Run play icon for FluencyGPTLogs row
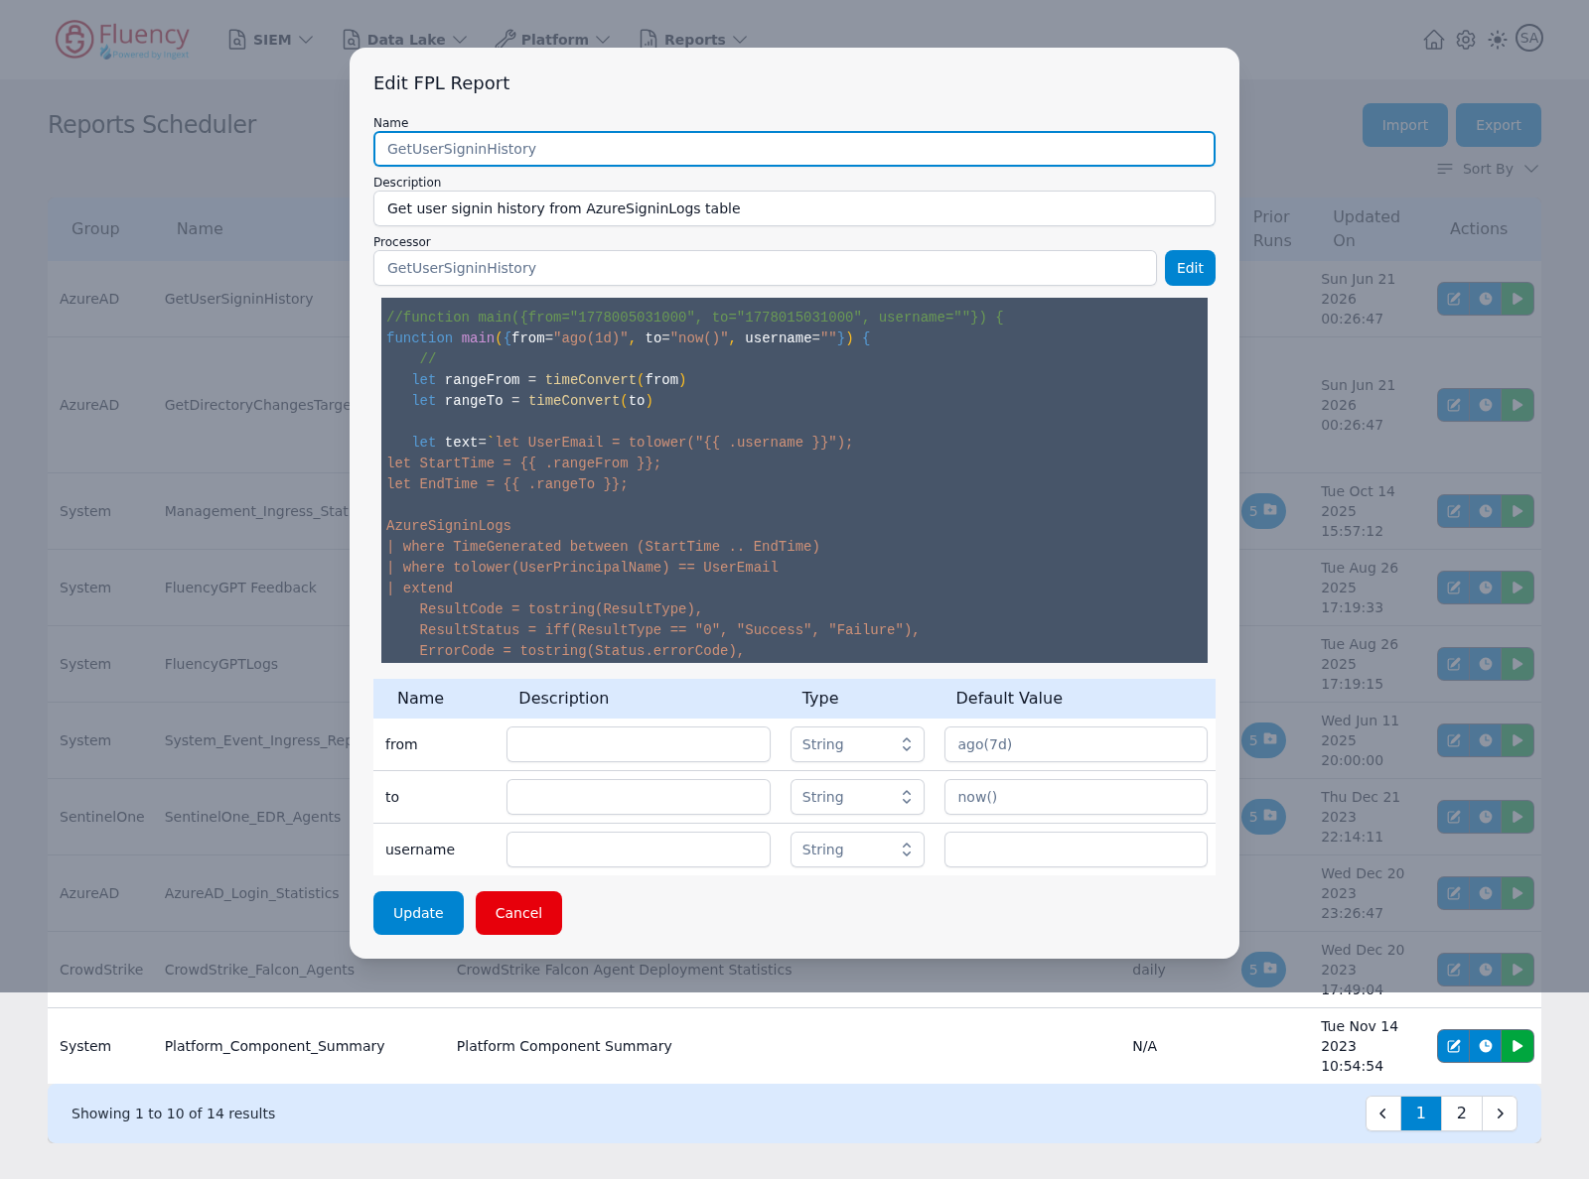This screenshot has height=1179, width=1589. pyautogui.click(x=1517, y=664)
